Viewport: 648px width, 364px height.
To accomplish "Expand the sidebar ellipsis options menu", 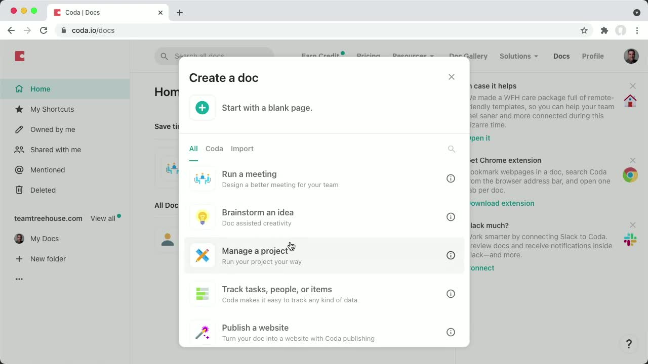I will point(19,279).
